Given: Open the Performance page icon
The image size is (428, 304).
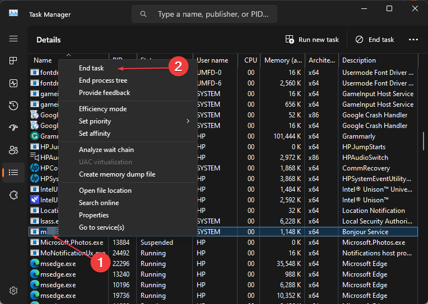Looking at the screenshot, I should point(13,83).
